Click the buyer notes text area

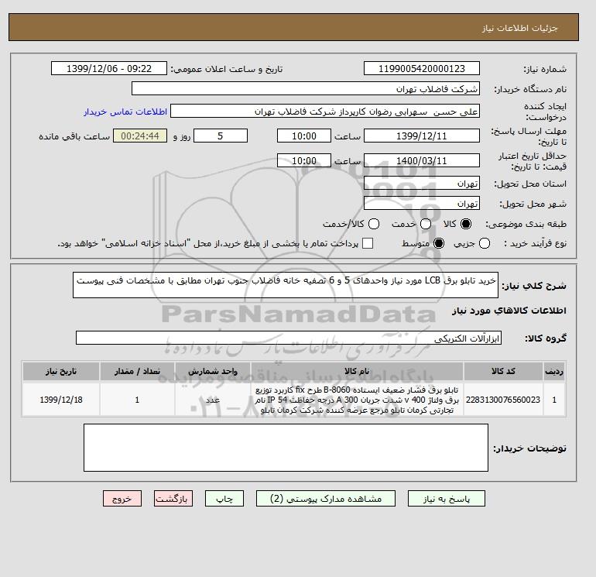pos(286,448)
